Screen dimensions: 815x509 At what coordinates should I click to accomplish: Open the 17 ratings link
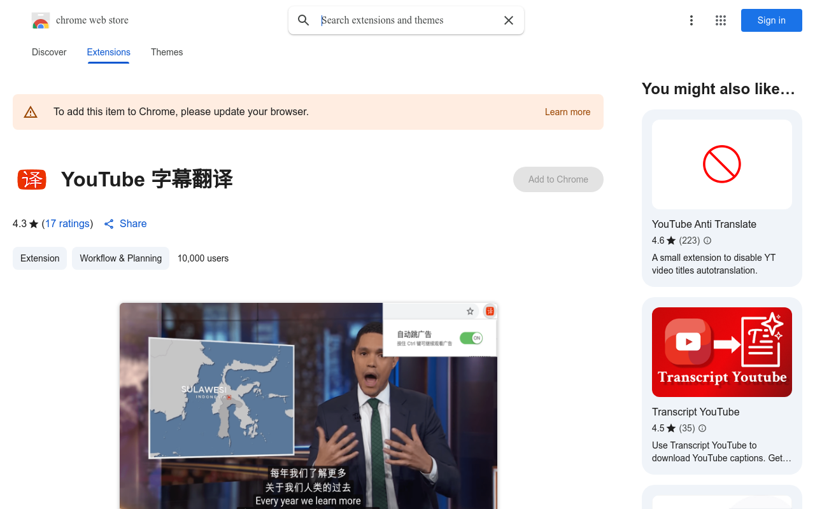[x=67, y=223]
